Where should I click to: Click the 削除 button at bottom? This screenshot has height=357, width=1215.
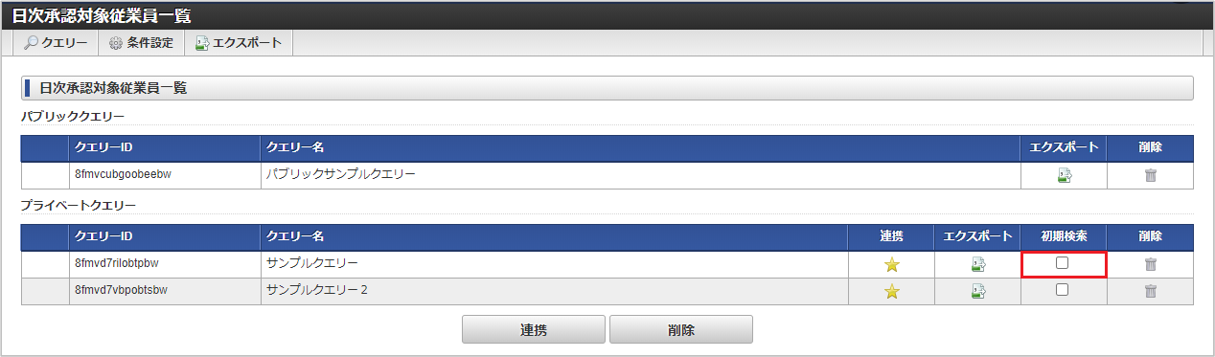[680, 329]
